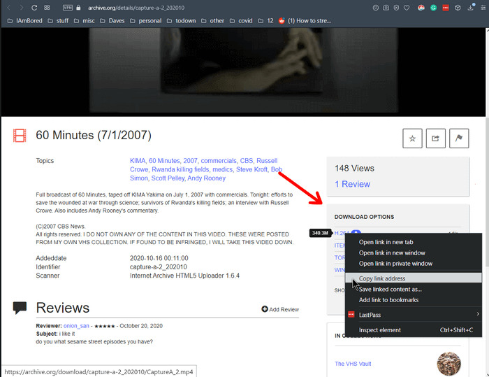This screenshot has width=489, height=377.
Task: Click the red film strip media icon
Action: tap(20, 136)
